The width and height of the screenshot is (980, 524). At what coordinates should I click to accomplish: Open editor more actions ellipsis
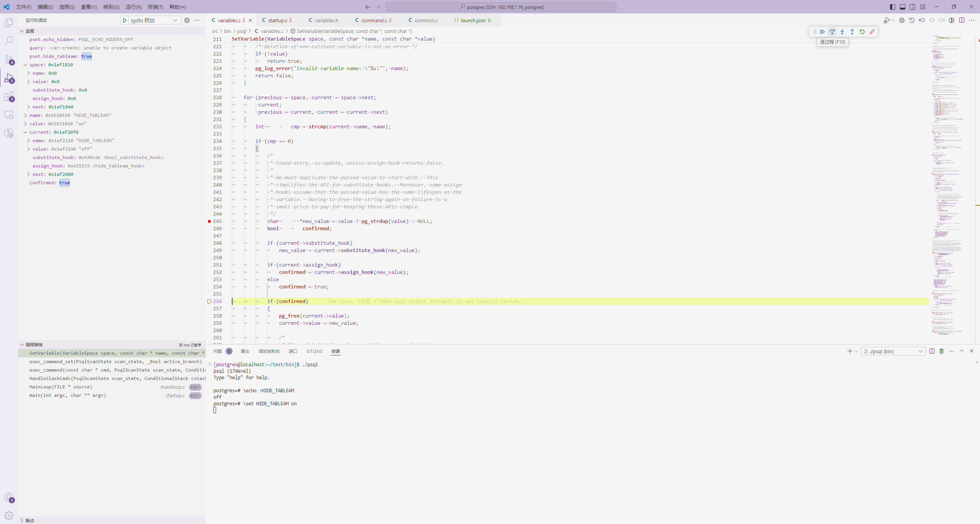972,20
